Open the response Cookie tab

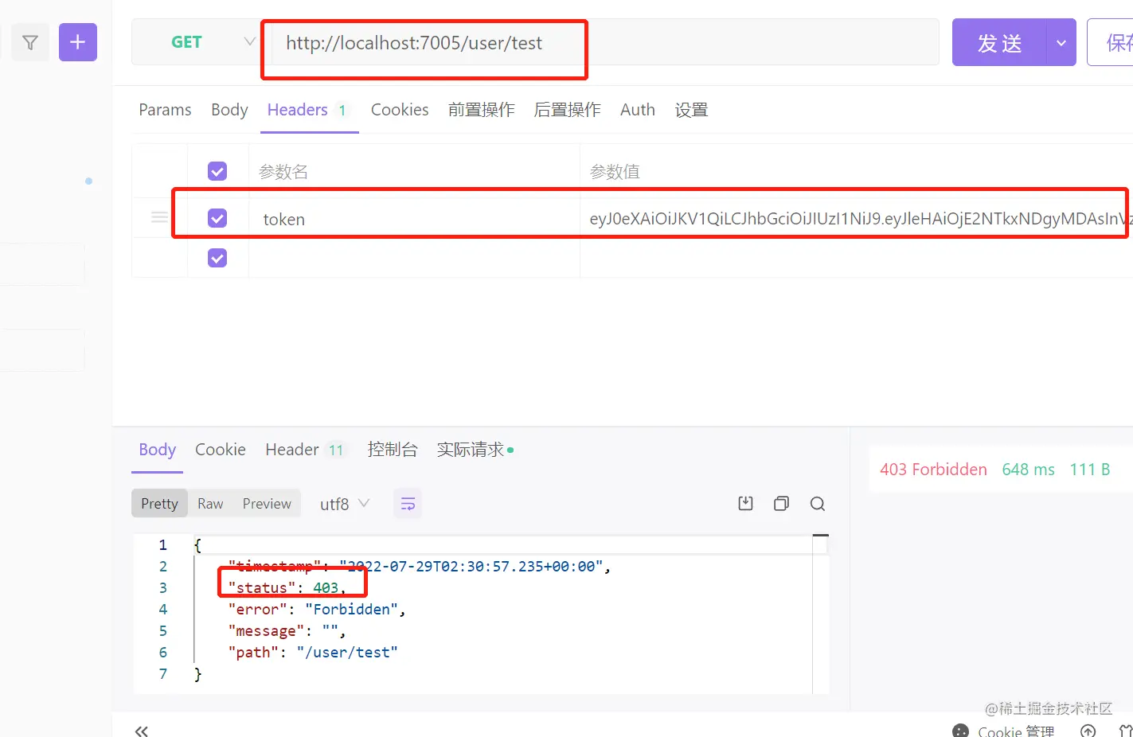tap(221, 450)
